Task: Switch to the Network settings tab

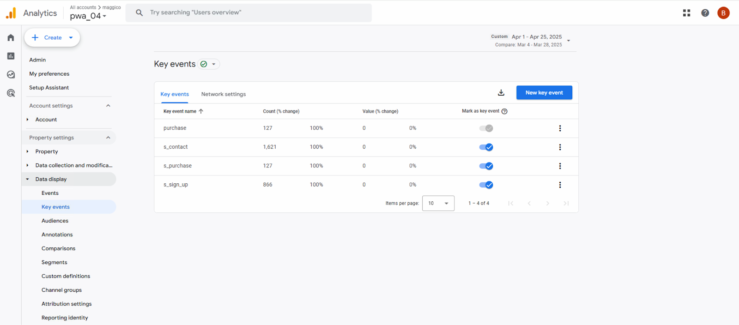Action: tap(224, 94)
